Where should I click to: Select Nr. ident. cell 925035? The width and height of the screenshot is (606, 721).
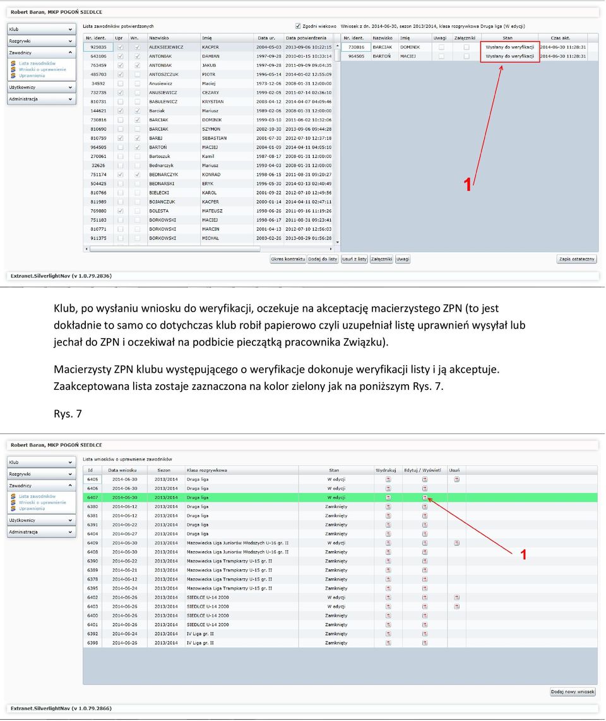pyautogui.click(x=98, y=47)
